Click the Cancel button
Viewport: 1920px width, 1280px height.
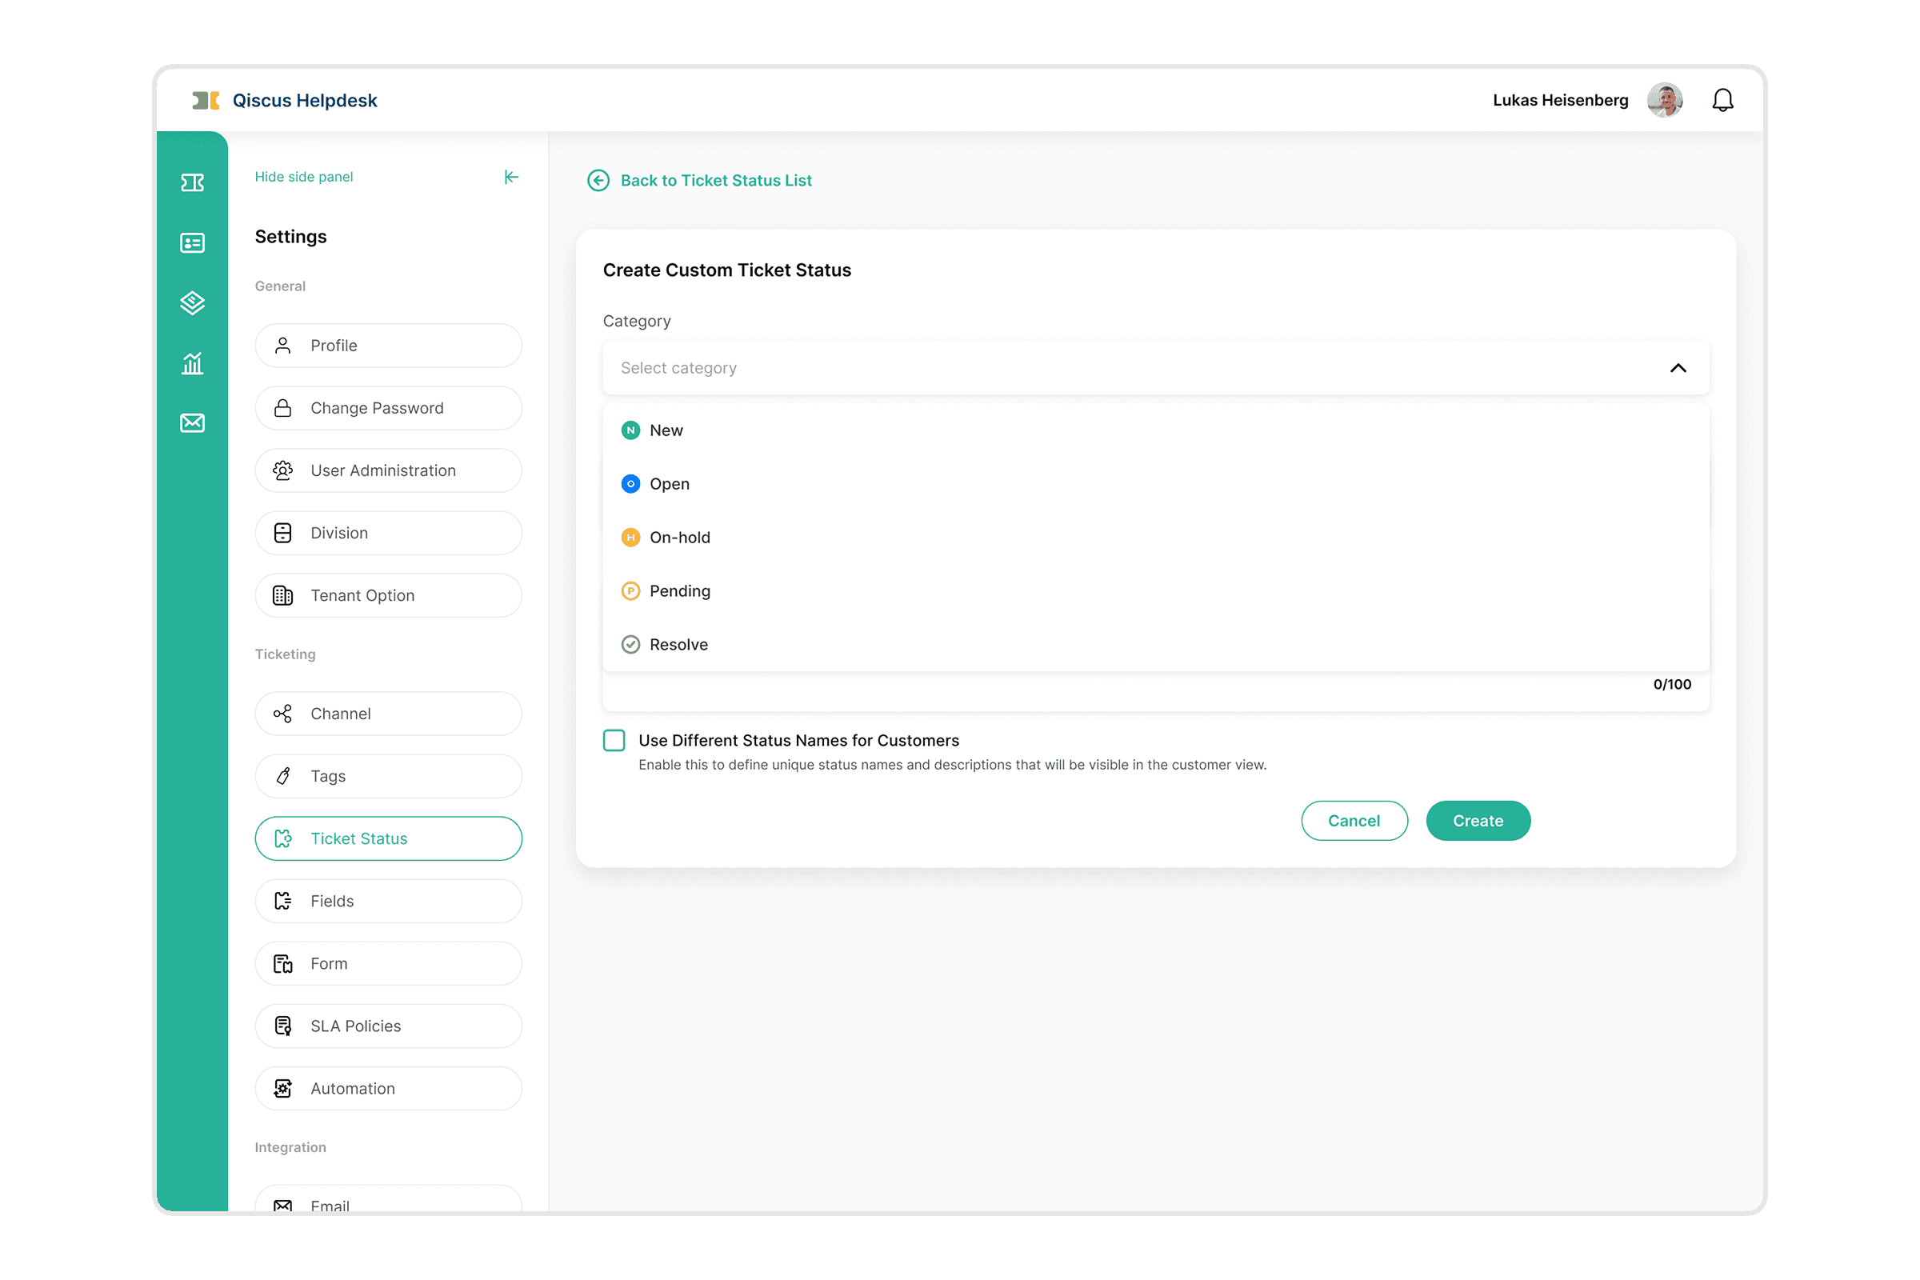tap(1354, 821)
